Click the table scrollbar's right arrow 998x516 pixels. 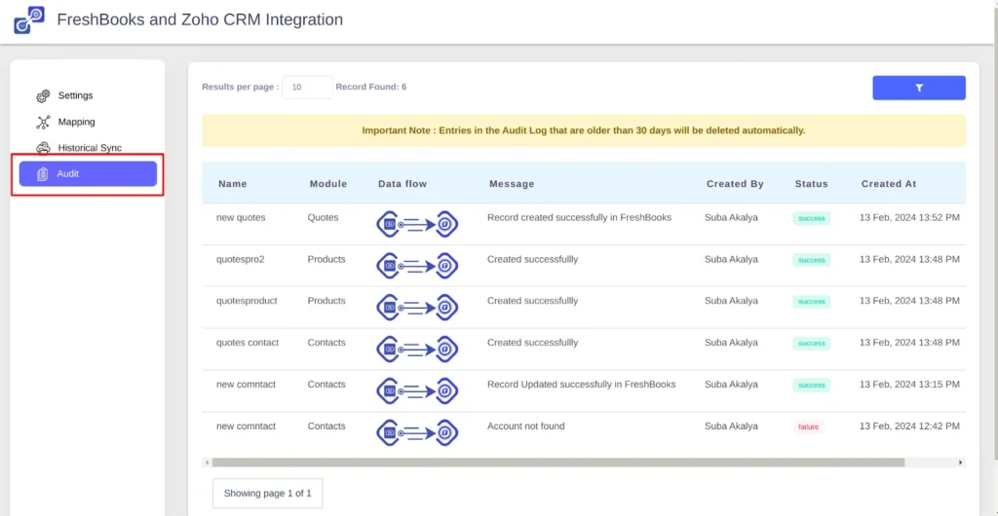[960, 462]
